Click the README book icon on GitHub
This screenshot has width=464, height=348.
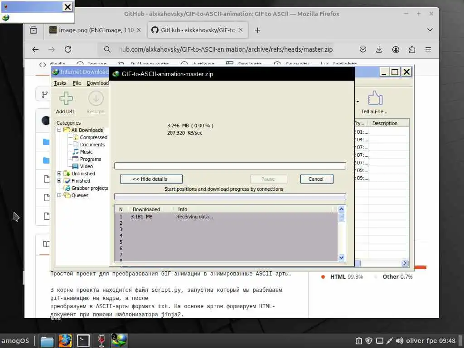pos(46,244)
